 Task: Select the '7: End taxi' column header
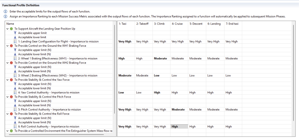point(233,24)
